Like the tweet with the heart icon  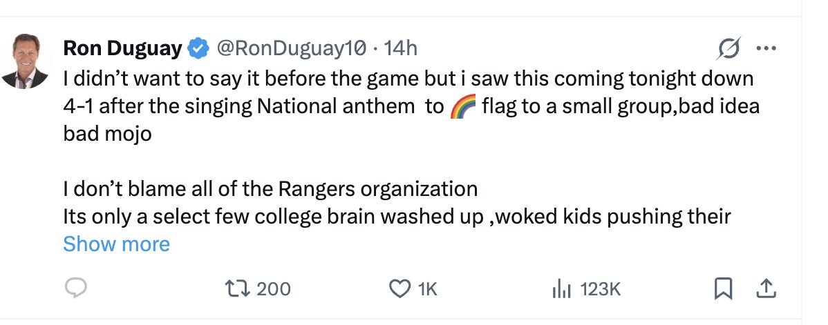(x=399, y=288)
